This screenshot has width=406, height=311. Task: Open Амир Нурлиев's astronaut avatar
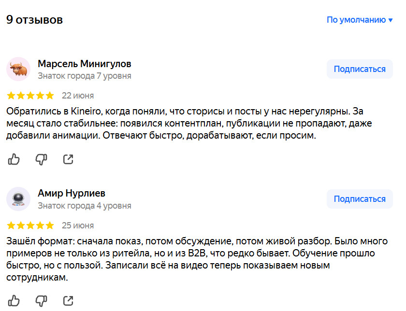pyautogui.click(x=18, y=199)
